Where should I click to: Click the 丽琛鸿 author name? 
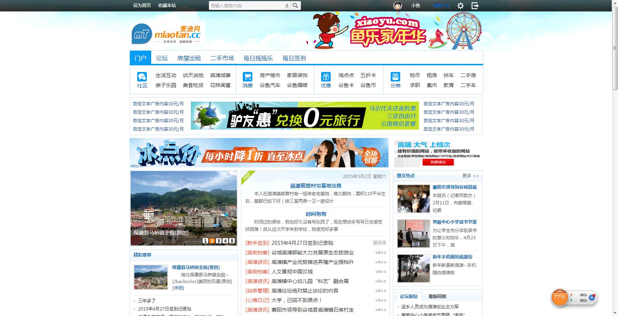pos(380,243)
